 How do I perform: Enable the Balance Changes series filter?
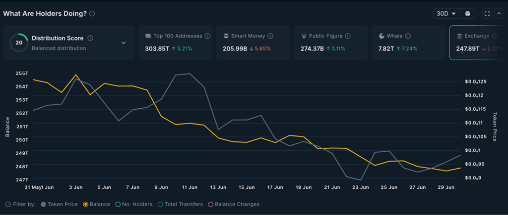(234, 204)
